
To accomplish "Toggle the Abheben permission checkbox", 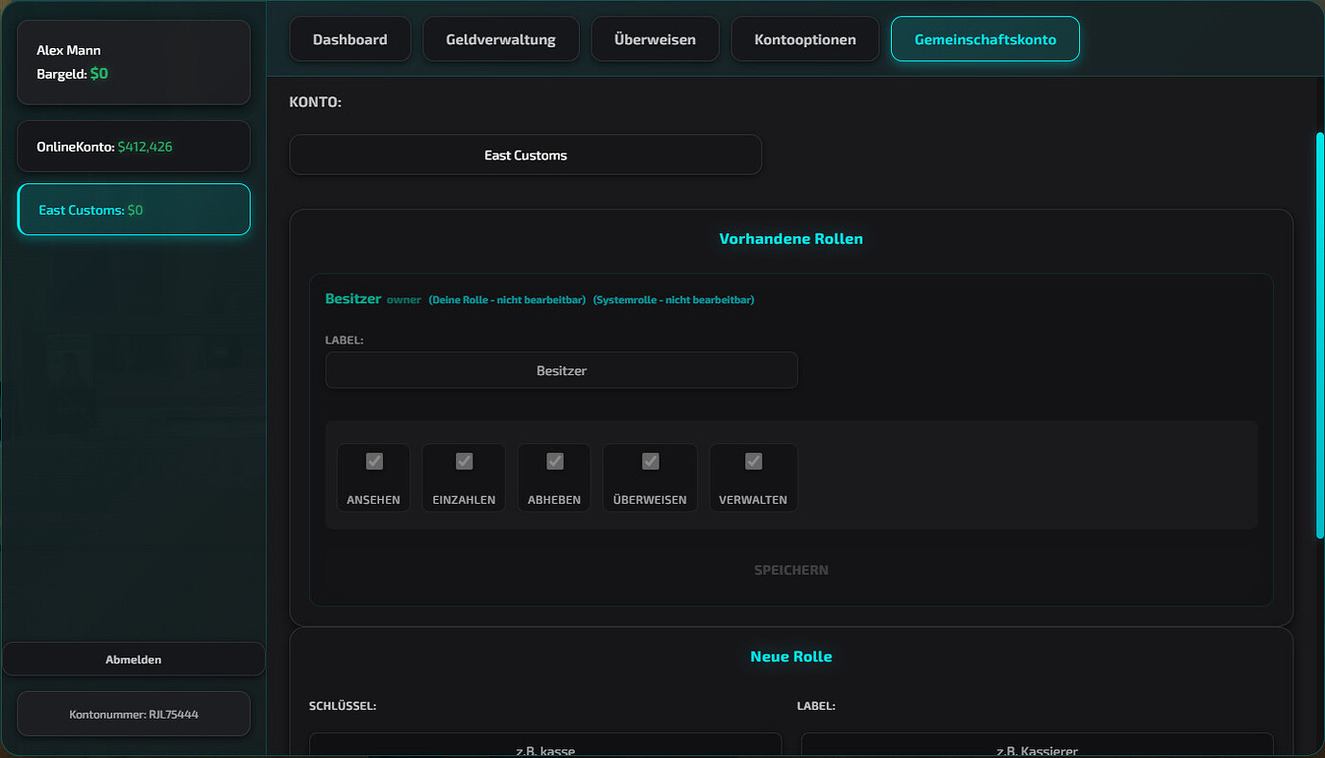I will tap(555, 462).
